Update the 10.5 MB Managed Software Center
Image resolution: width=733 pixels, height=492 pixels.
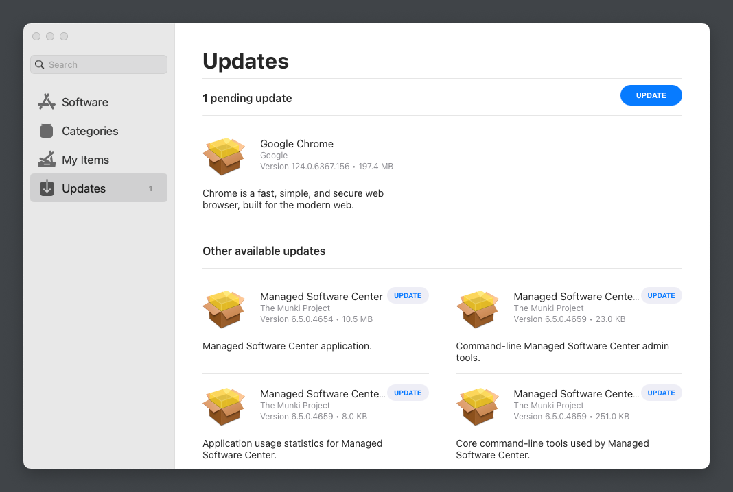[x=408, y=296]
